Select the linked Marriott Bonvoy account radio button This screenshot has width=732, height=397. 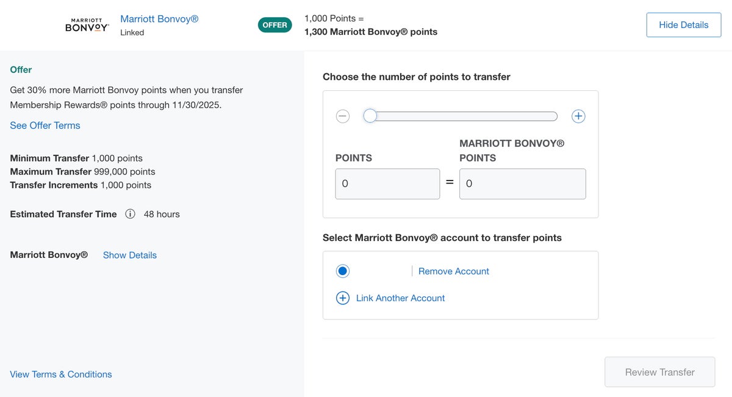[342, 270]
